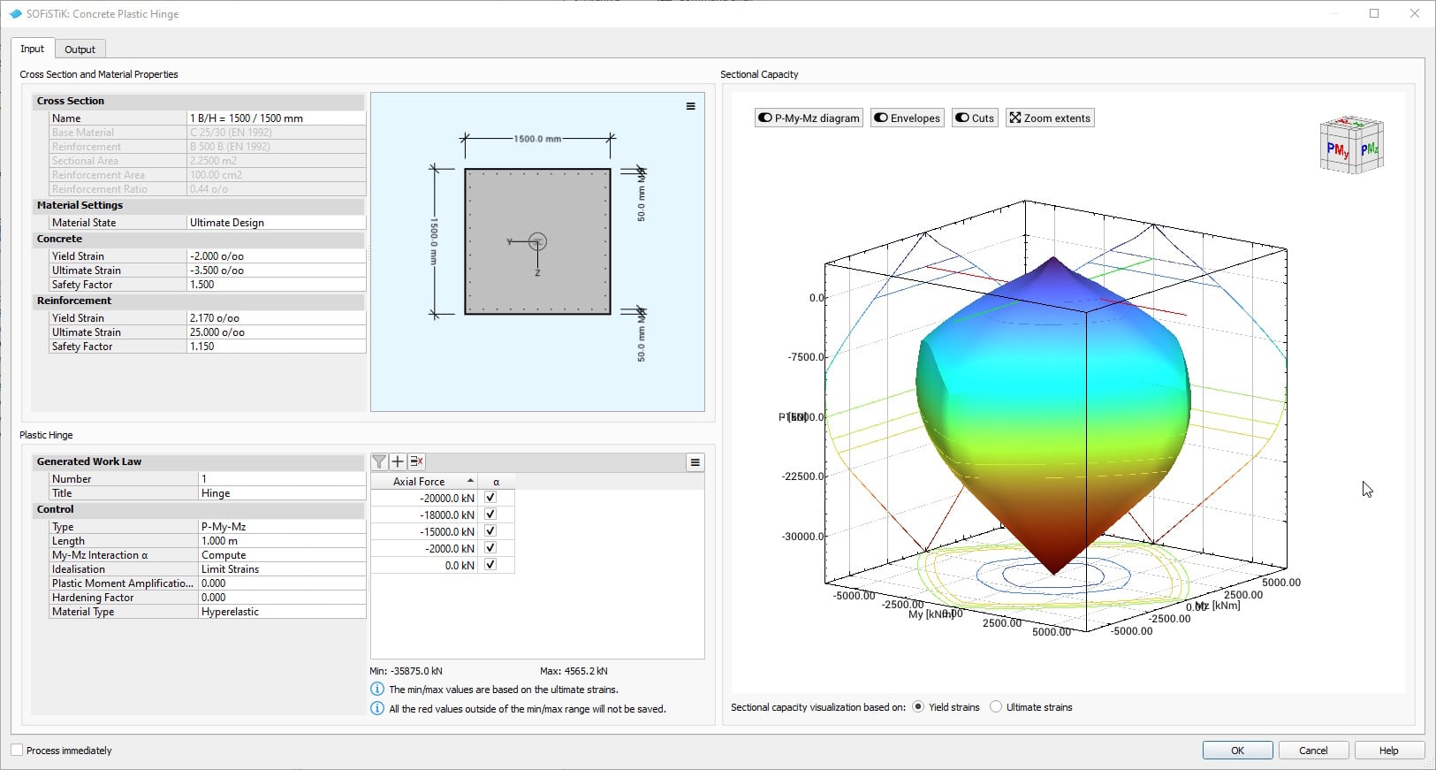The width and height of the screenshot is (1436, 770).
Task: Open the axial force table hamburger menu
Action: click(695, 462)
